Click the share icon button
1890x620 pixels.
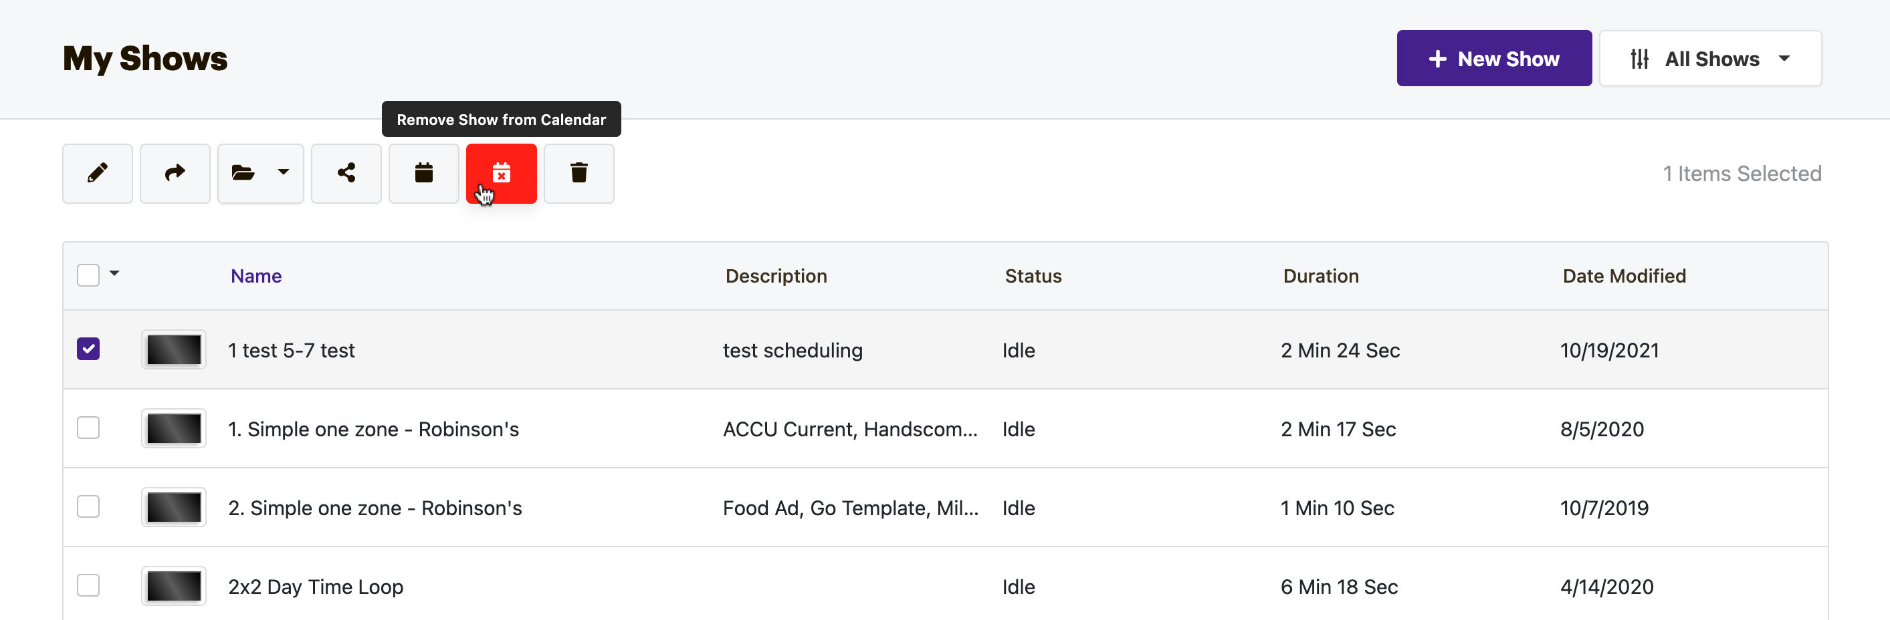346,173
